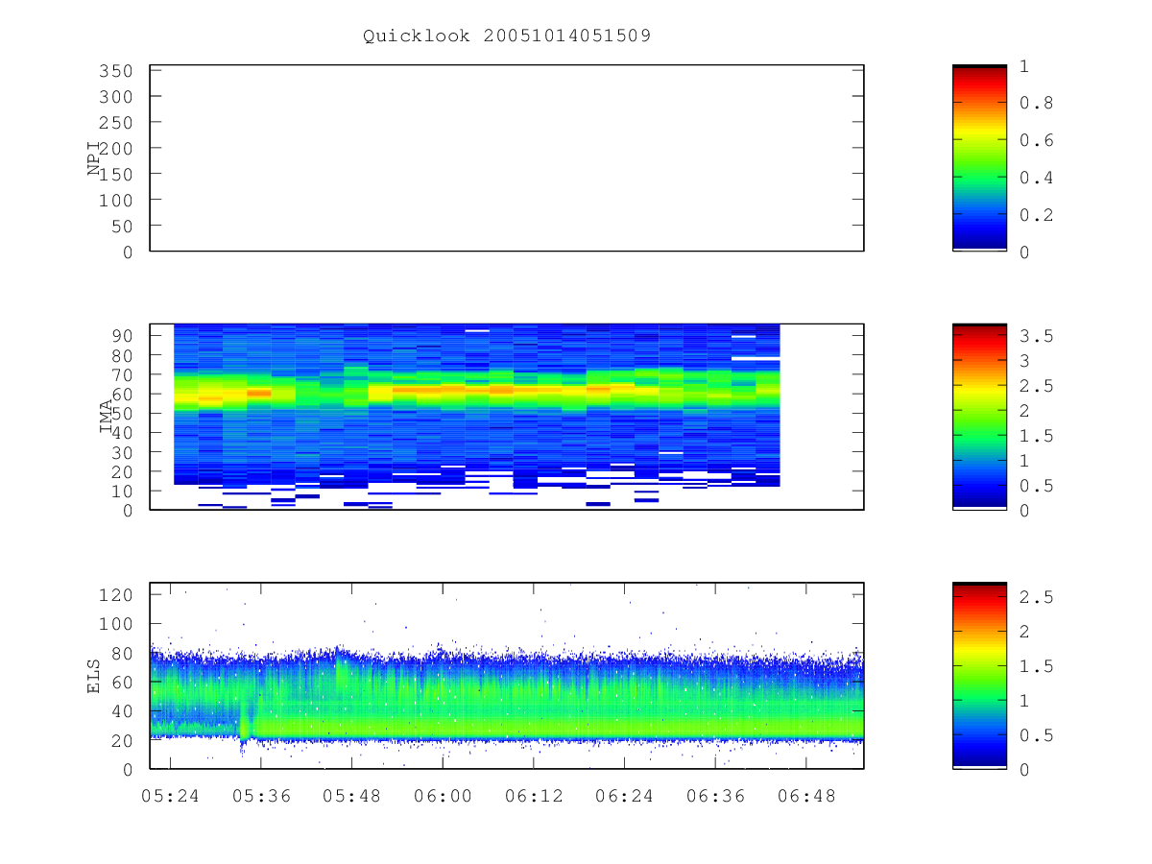Click the 80 tick on ELS axis
This screenshot has height=864, width=1152.
(121, 654)
